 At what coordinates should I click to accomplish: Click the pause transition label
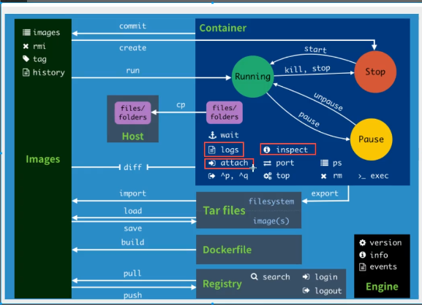[x=309, y=119]
